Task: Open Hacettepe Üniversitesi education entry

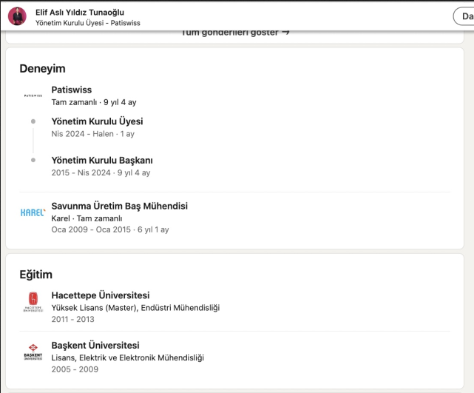Action: pyautogui.click(x=101, y=295)
